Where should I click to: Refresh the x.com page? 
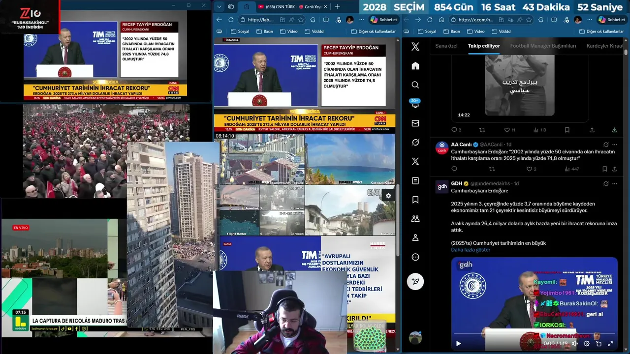click(430, 20)
